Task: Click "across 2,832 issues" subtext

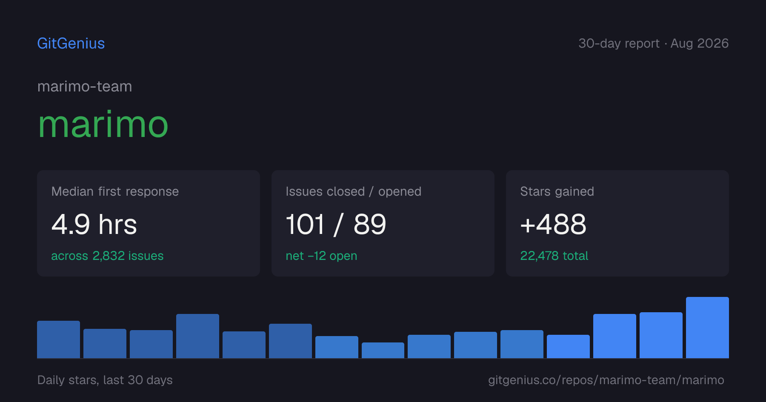Action: (x=107, y=256)
